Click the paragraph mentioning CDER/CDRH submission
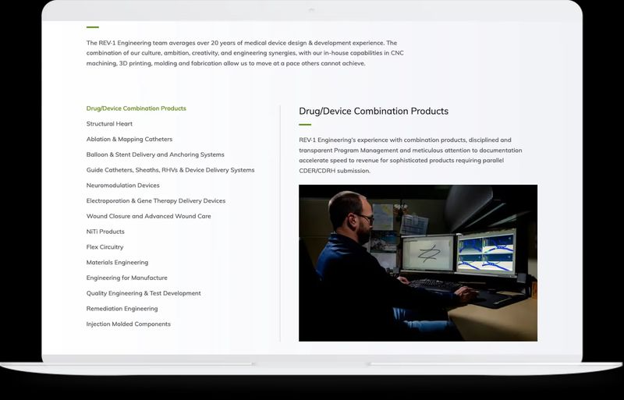This screenshot has width=624, height=400. pos(410,155)
